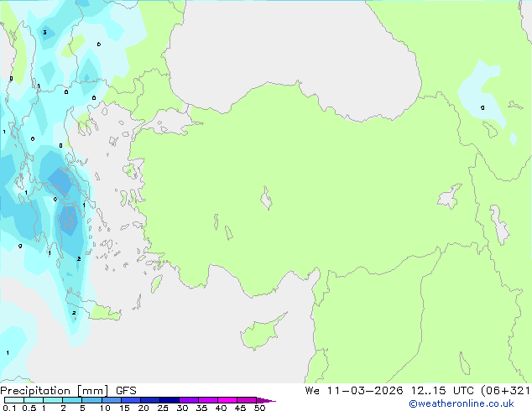Click the 2–5 mm legend color box
The height and width of the screenshot is (411, 532).
tap(72, 400)
